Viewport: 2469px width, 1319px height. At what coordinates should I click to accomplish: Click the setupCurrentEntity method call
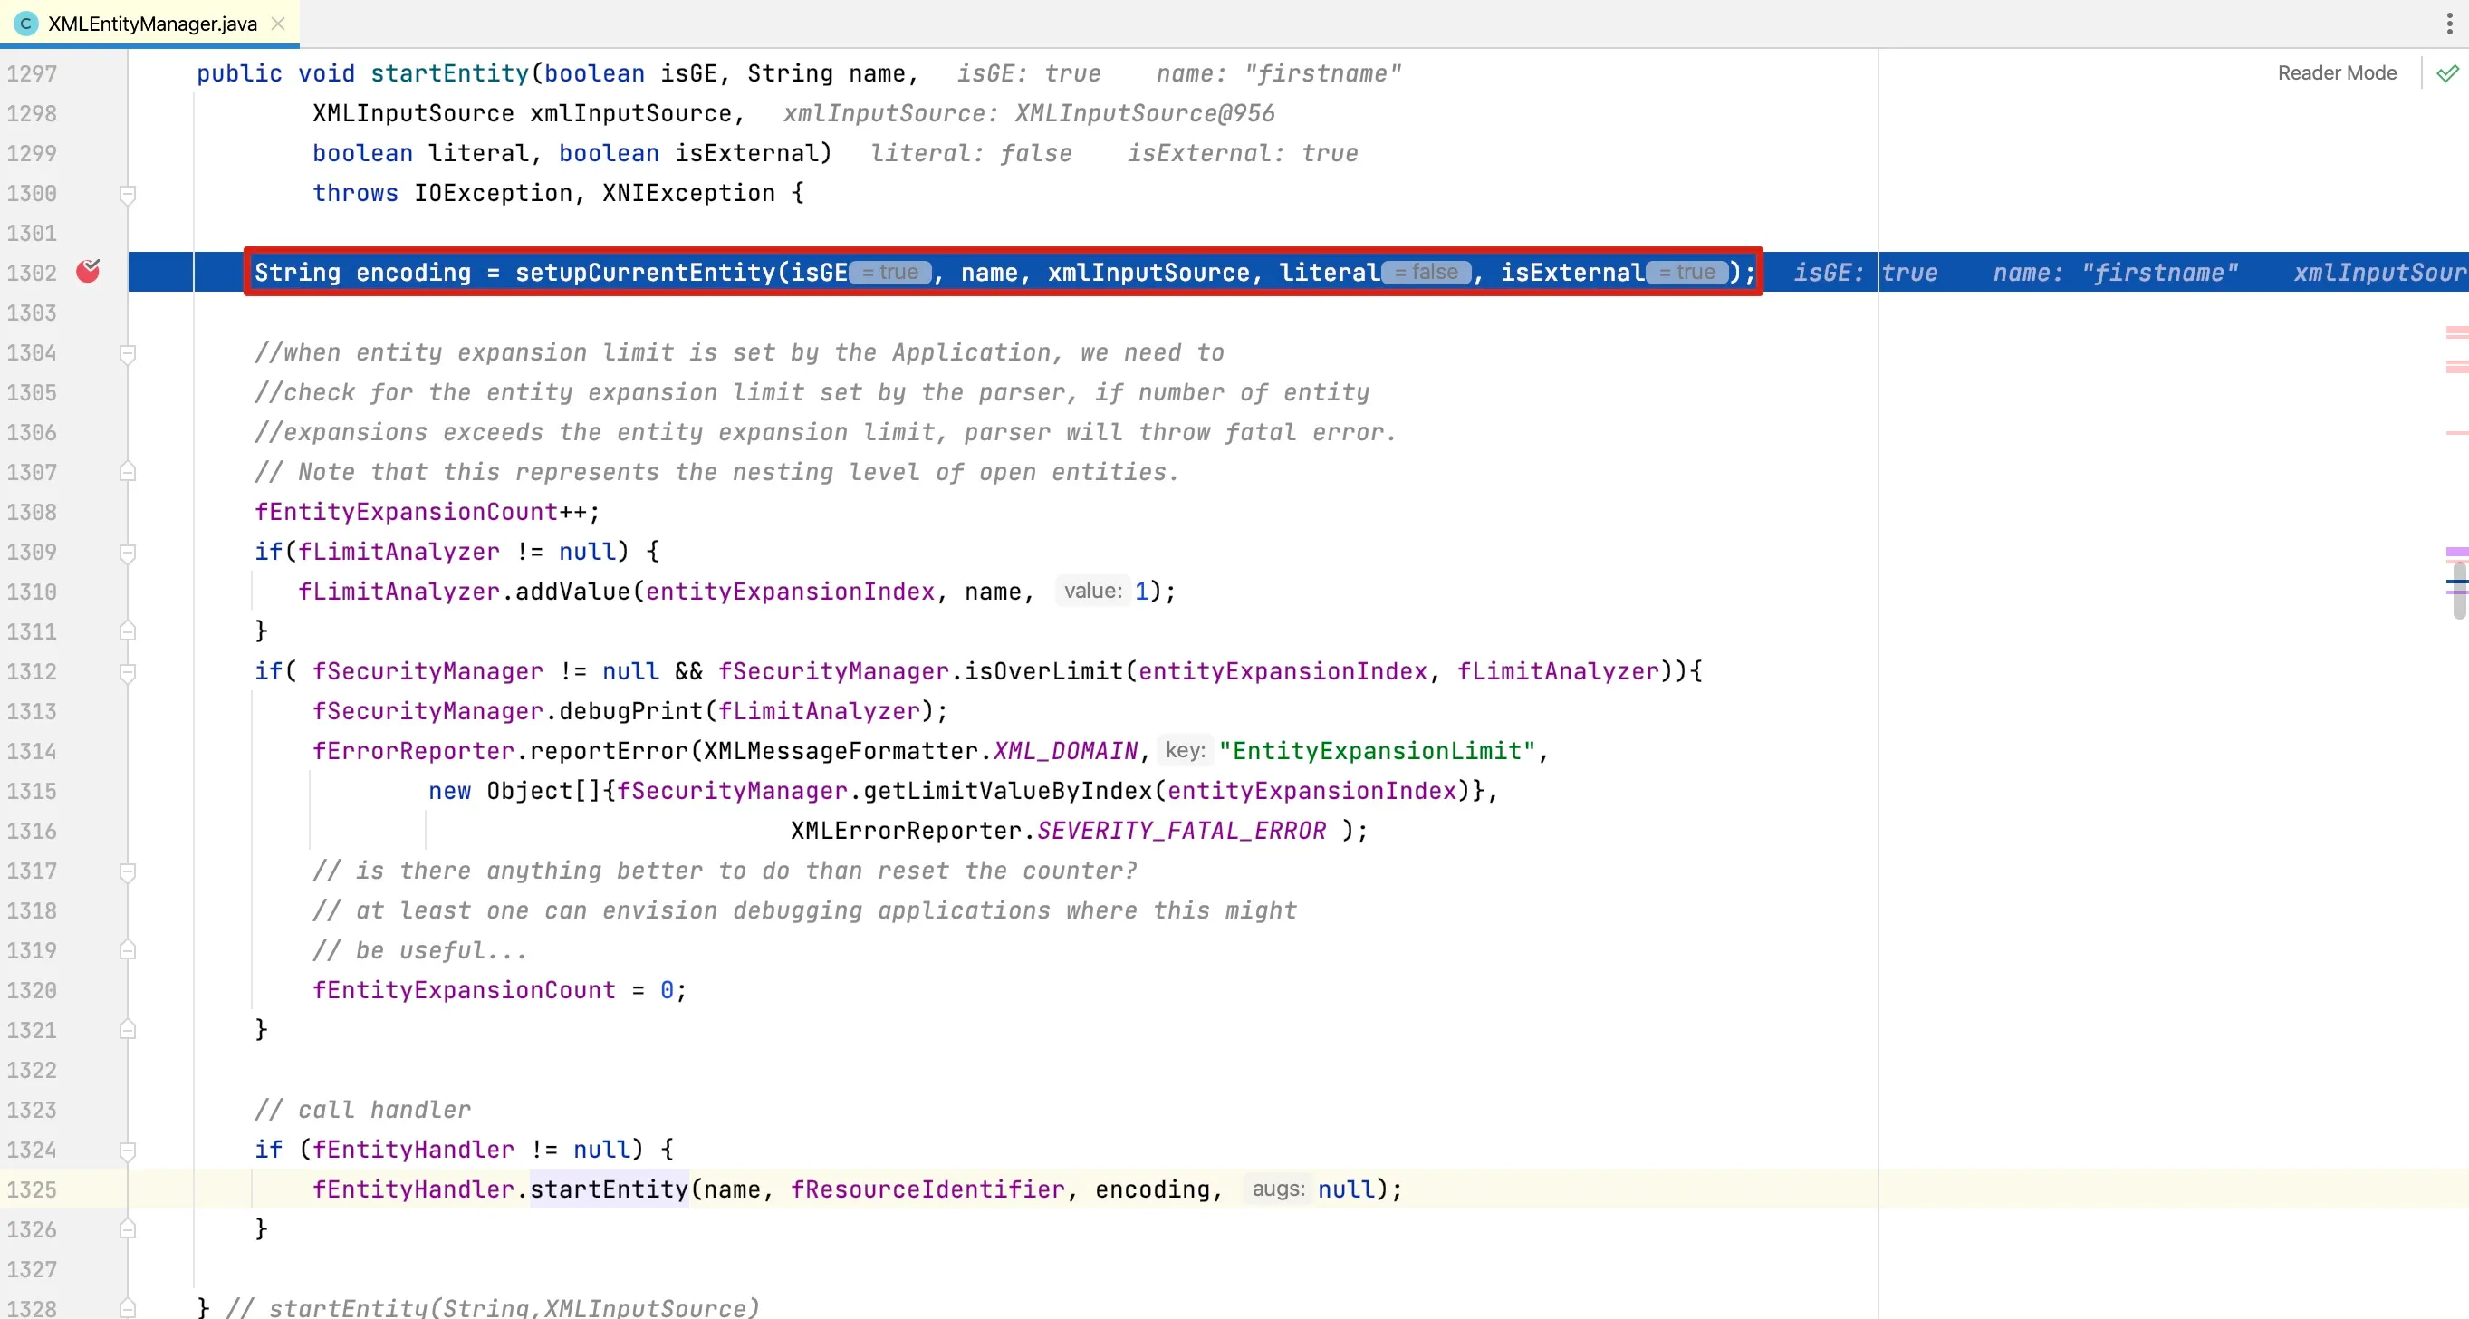(645, 274)
